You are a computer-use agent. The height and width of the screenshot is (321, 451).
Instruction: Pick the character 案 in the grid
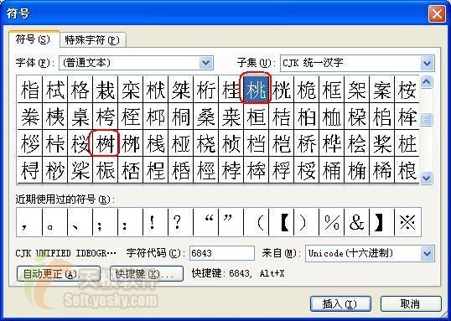pos(382,89)
